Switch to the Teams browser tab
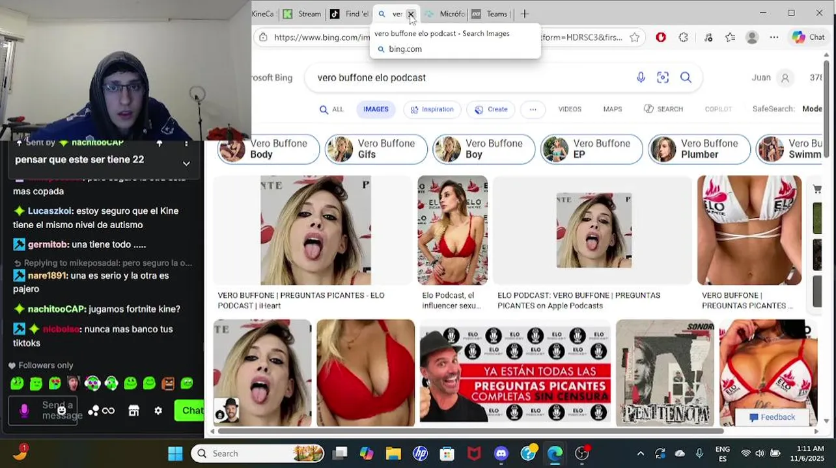The width and height of the screenshot is (836, 468). coord(490,14)
